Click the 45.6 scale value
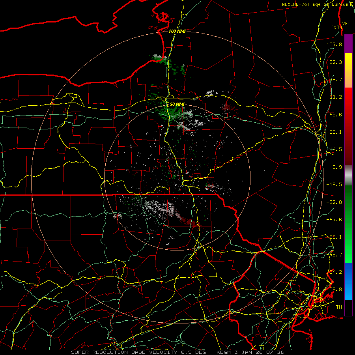The image size is (355, 355). pyautogui.click(x=336, y=114)
